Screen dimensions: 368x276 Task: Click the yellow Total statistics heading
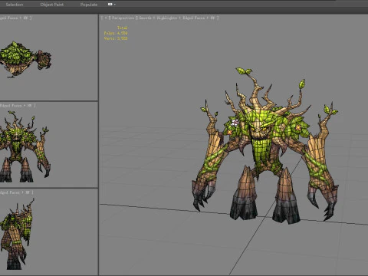pos(123,28)
